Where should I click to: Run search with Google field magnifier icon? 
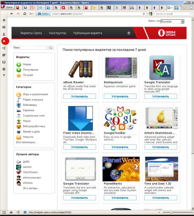click(x=191, y=14)
